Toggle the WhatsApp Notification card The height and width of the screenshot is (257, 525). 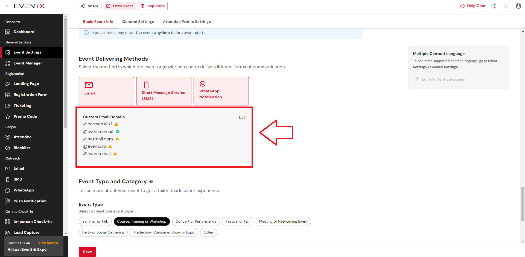tap(221, 91)
